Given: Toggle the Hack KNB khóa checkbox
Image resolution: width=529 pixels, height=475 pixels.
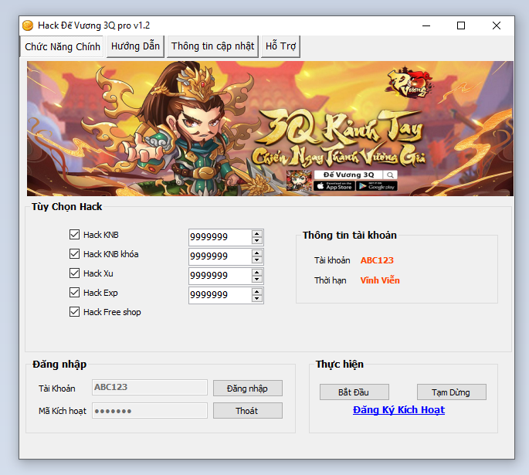Looking at the screenshot, I should (75, 254).
